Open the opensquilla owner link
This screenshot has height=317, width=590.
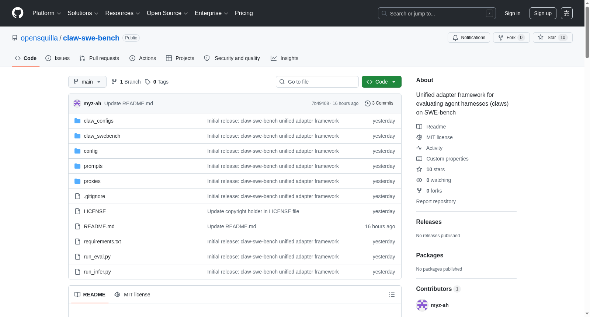point(39,38)
